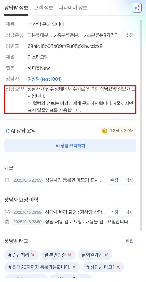Click 수정 button for the memo entry
The height and width of the screenshot is (282, 146).
coord(114,180)
